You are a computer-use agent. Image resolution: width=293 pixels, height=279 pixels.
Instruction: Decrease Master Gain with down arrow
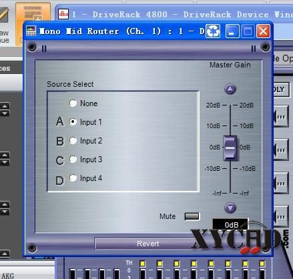coord(230,208)
